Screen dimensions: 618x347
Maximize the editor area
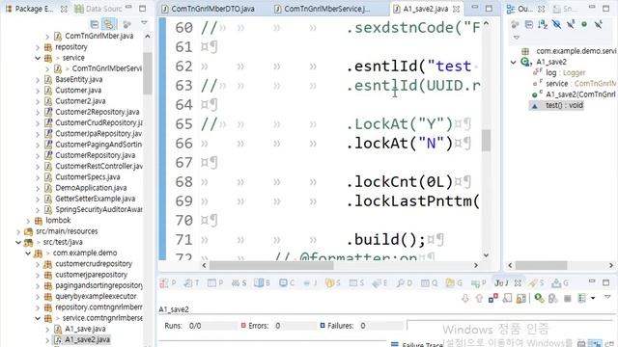[x=489, y=8]
